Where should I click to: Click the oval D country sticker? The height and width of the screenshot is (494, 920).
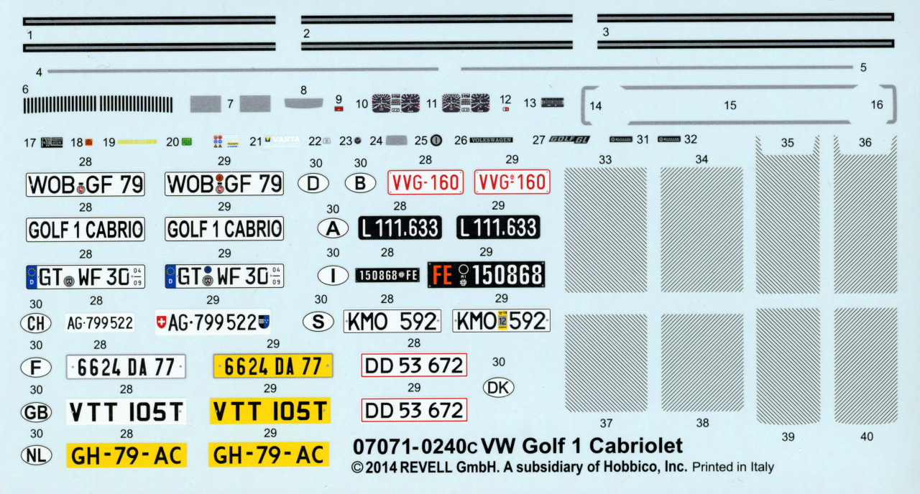tap(313, 184)
